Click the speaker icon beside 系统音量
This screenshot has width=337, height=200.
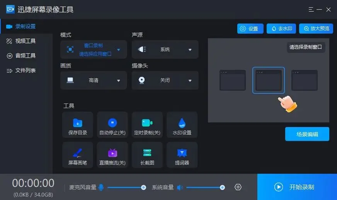[x=180, y=187]
